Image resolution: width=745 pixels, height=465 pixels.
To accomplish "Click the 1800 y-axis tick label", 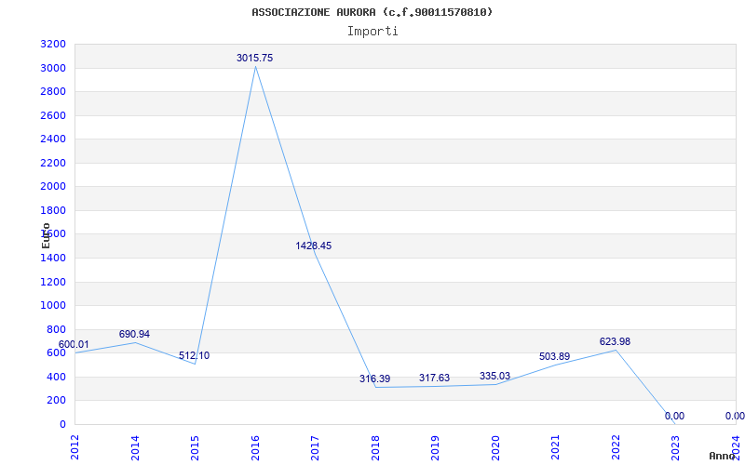I will [53, 211].
